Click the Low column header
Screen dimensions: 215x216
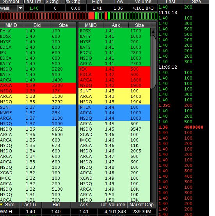coord(119,2)
